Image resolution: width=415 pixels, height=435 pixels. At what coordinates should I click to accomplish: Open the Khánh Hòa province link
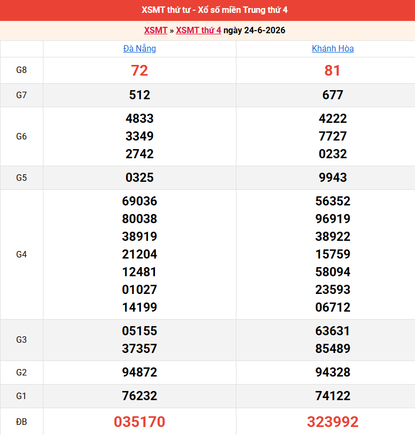[332, 49]
